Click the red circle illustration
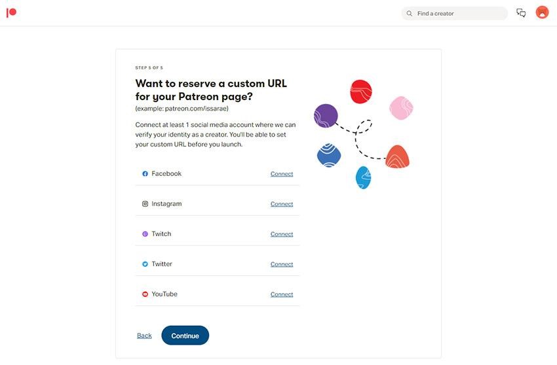This screenshot has height=365, width=557. coord(361,92)
